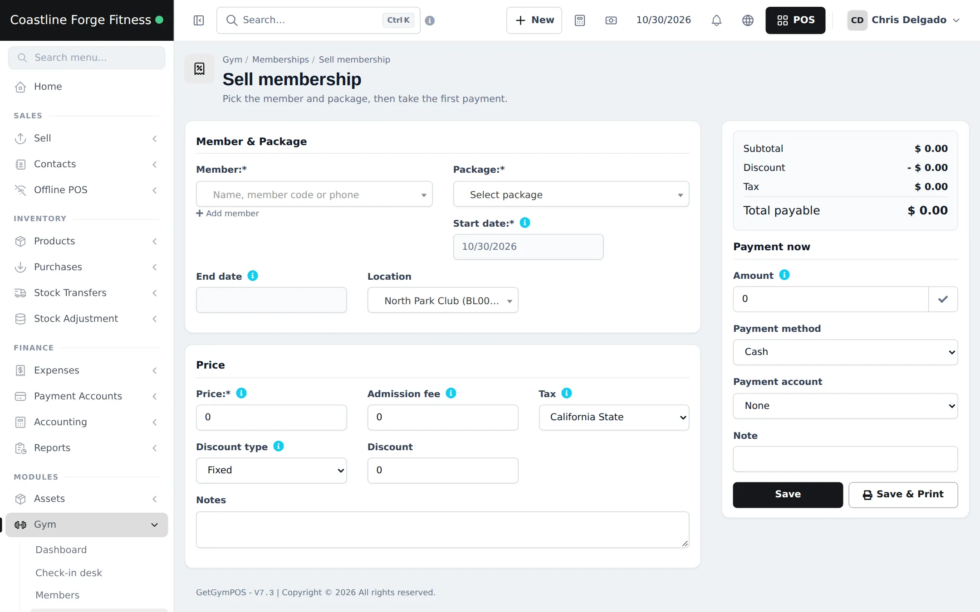Click the payment Amount input

click(x=831, y=299)
